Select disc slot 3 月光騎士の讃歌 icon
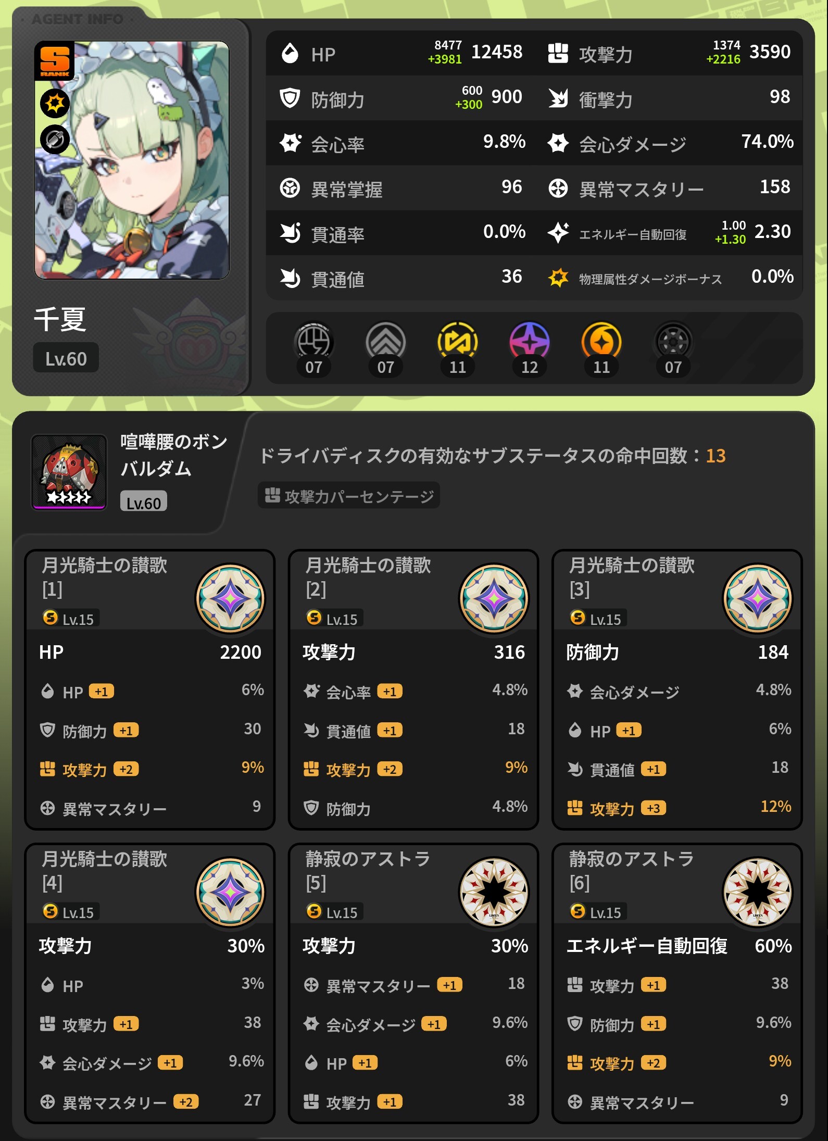The image size is (828, 1141). point(758,598)
